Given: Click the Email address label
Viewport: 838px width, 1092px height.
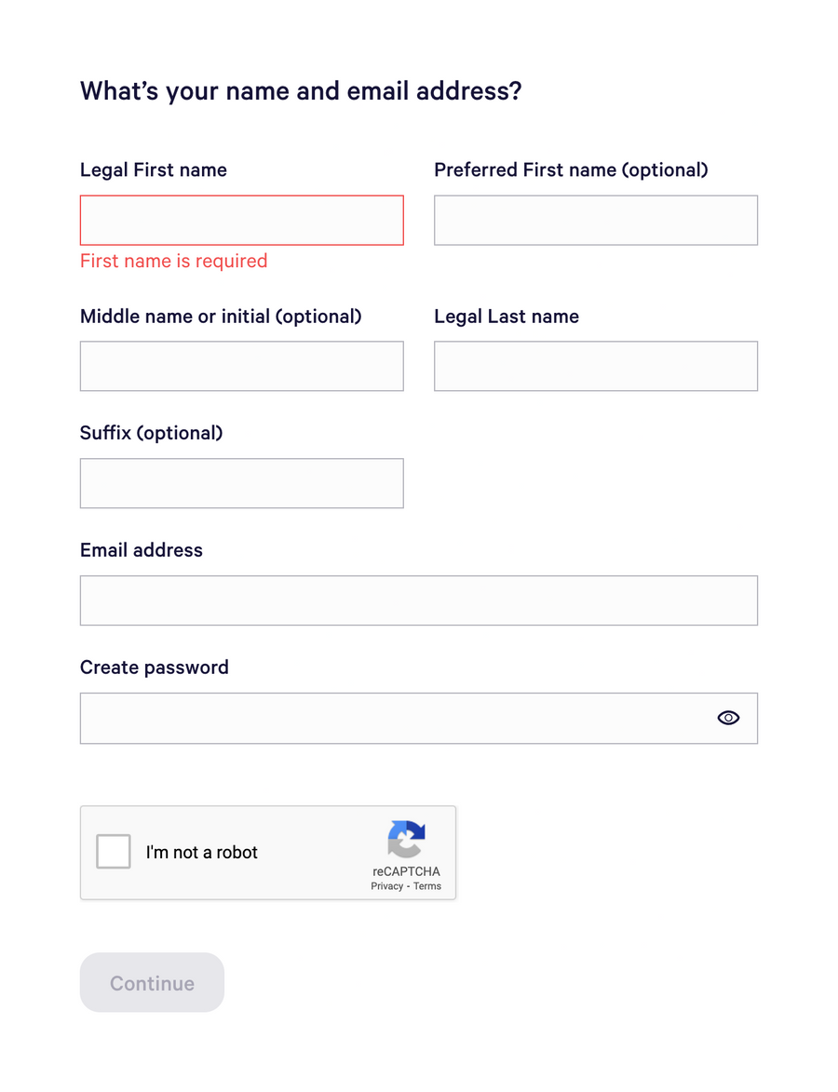Looking at the screenshot, I should point(141,550).
